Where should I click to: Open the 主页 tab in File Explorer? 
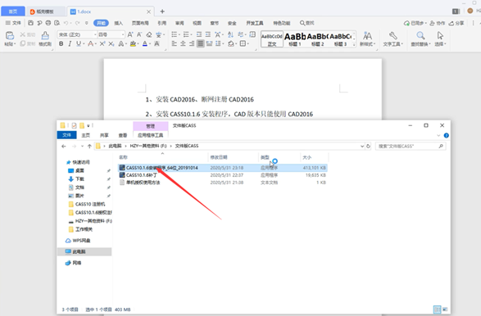(x=85, y=135)
